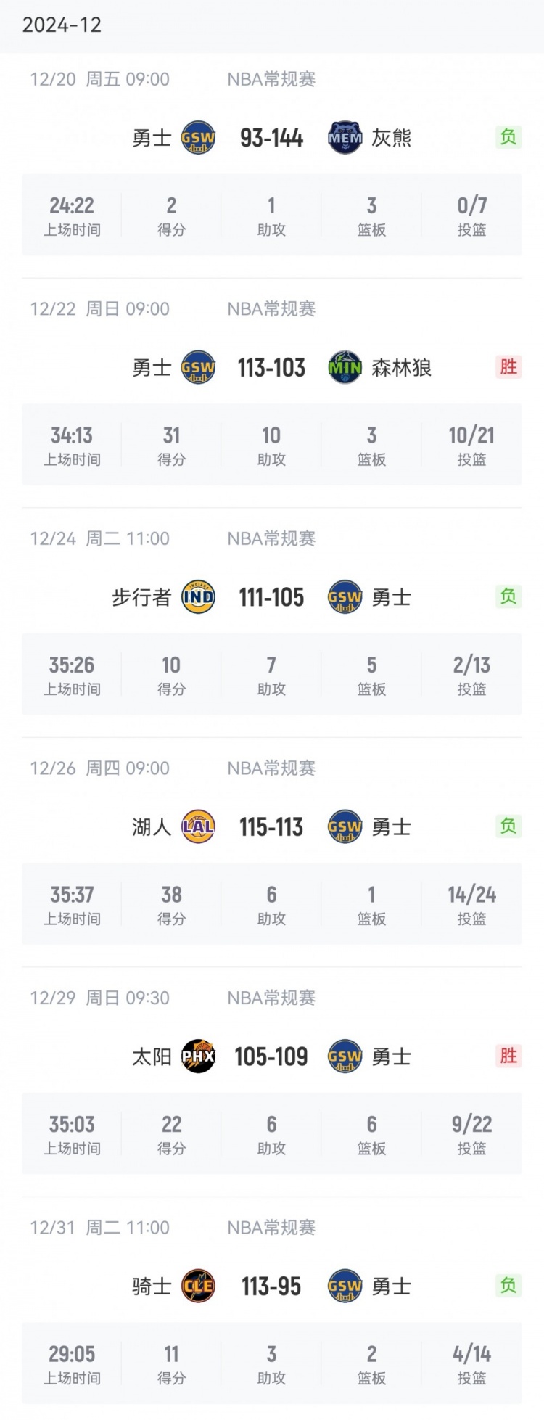Click the 2024-12 month header

point(62,25)
